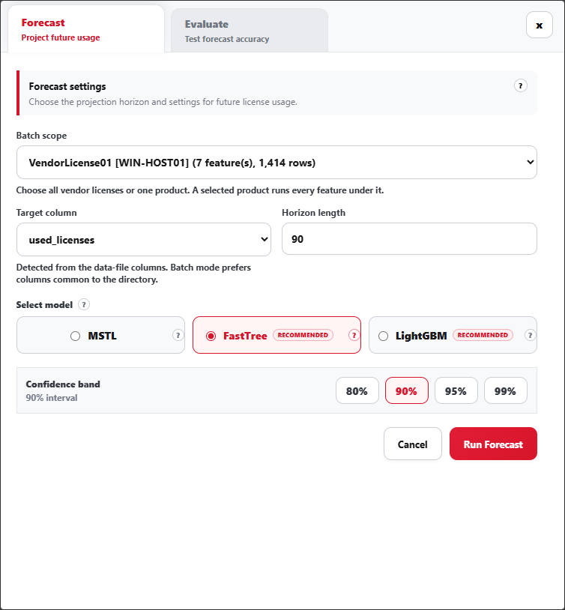565x610 pixels.
Task: Set confidence band to 99%
Action: [x=505, y=390]
